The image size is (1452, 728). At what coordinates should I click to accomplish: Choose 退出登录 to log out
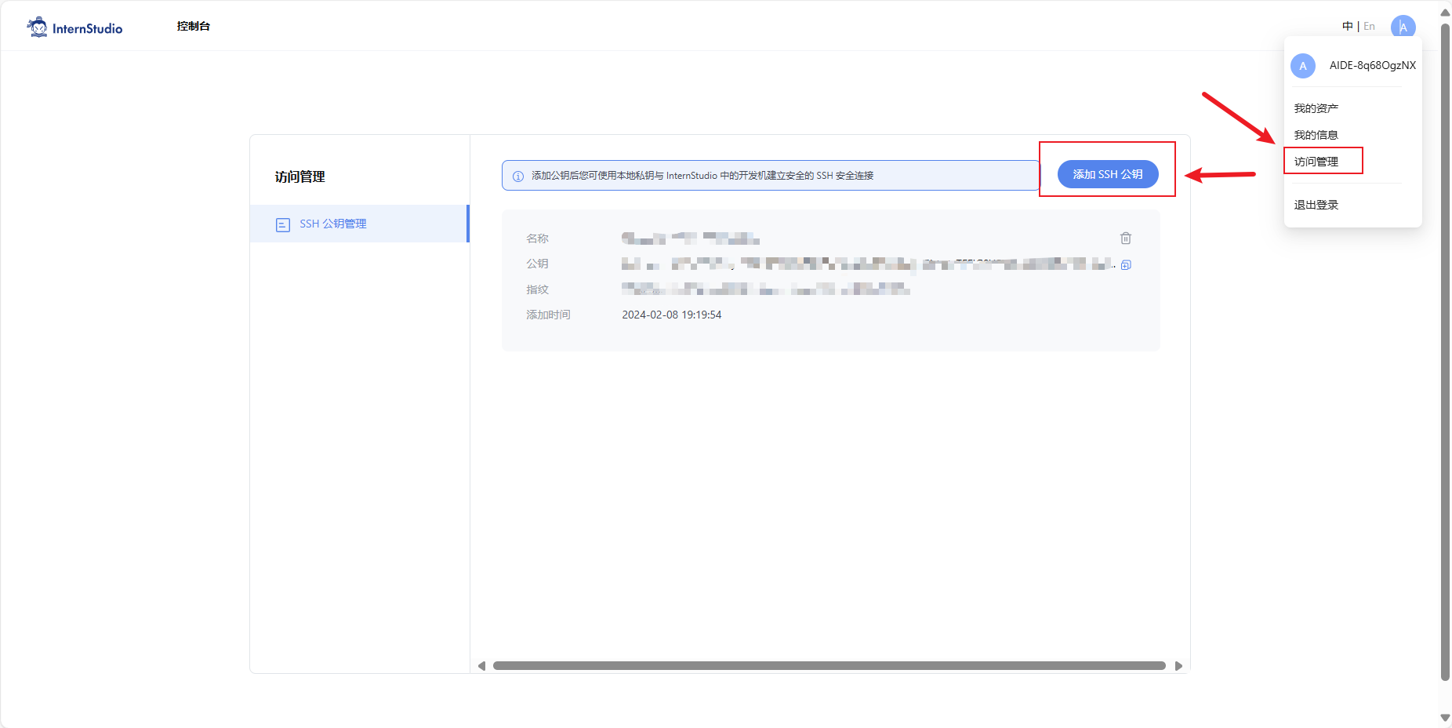[1316, 205]
